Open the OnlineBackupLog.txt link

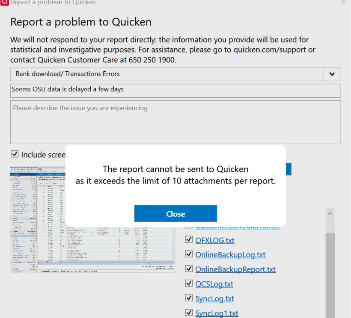pyautogui.click(x=230, y=255)
